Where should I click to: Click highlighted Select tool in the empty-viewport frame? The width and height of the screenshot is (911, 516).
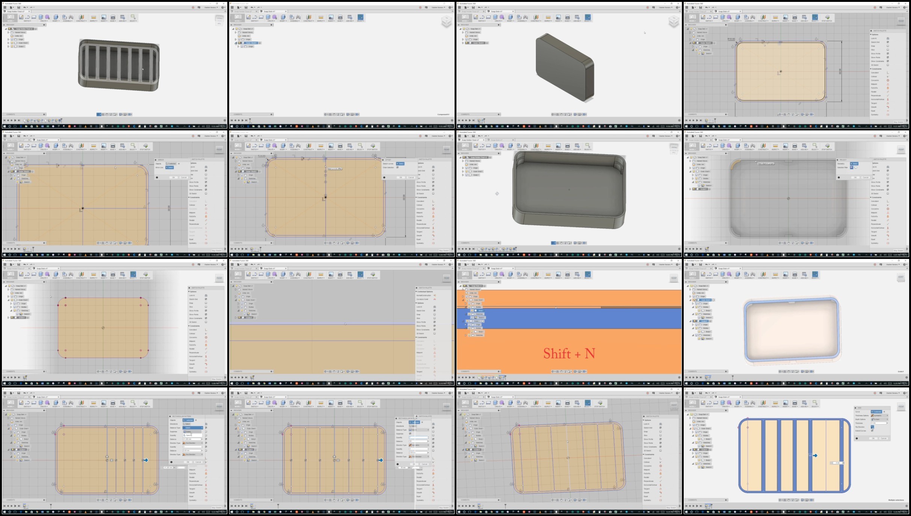click(x=360, y=17)
